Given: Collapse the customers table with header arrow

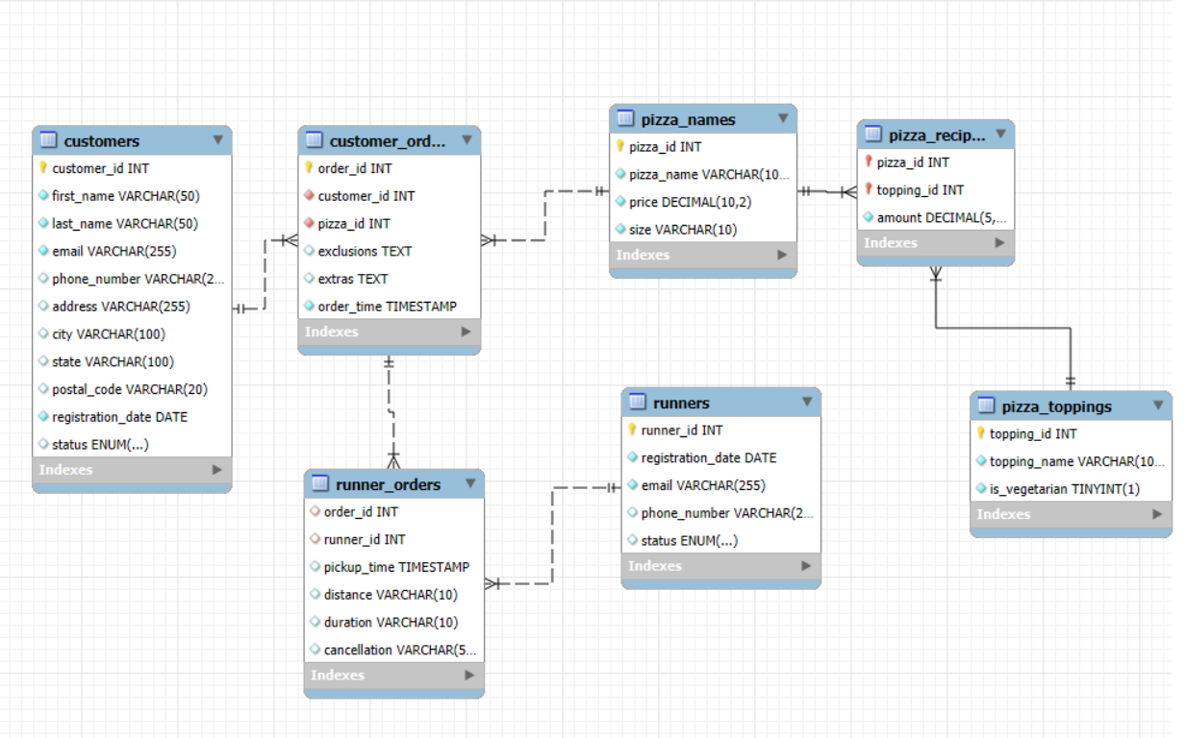Looking at the screenshot, I should 217,140.
